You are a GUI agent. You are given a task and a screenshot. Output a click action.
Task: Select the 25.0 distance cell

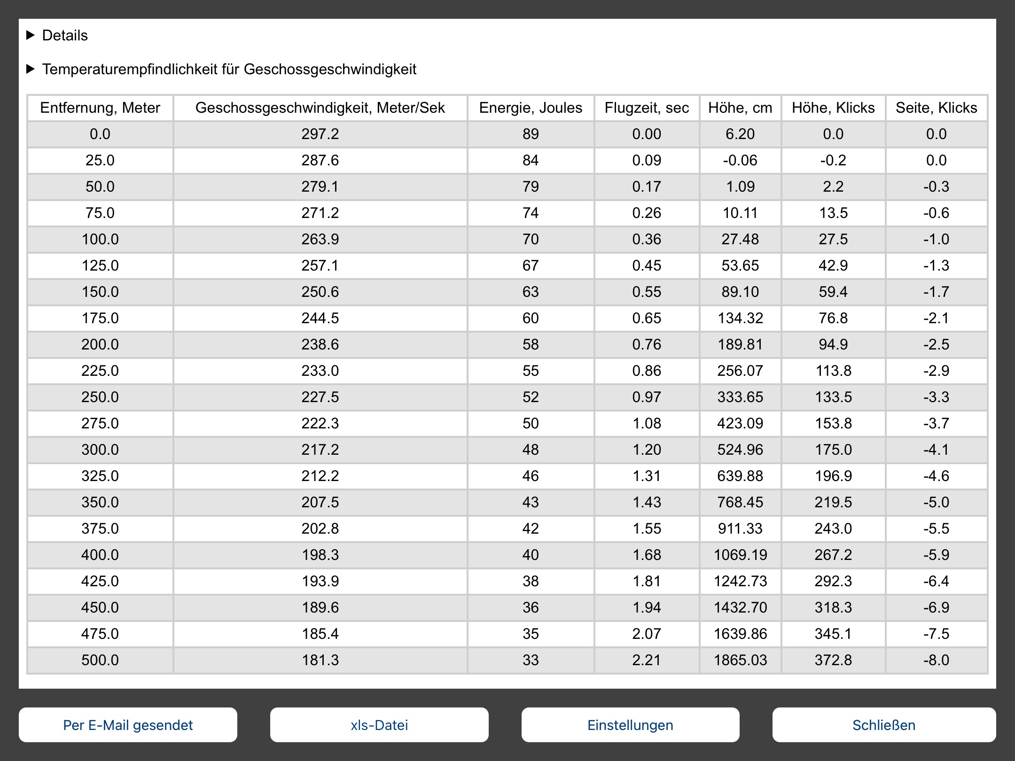(x=100, y=160)
